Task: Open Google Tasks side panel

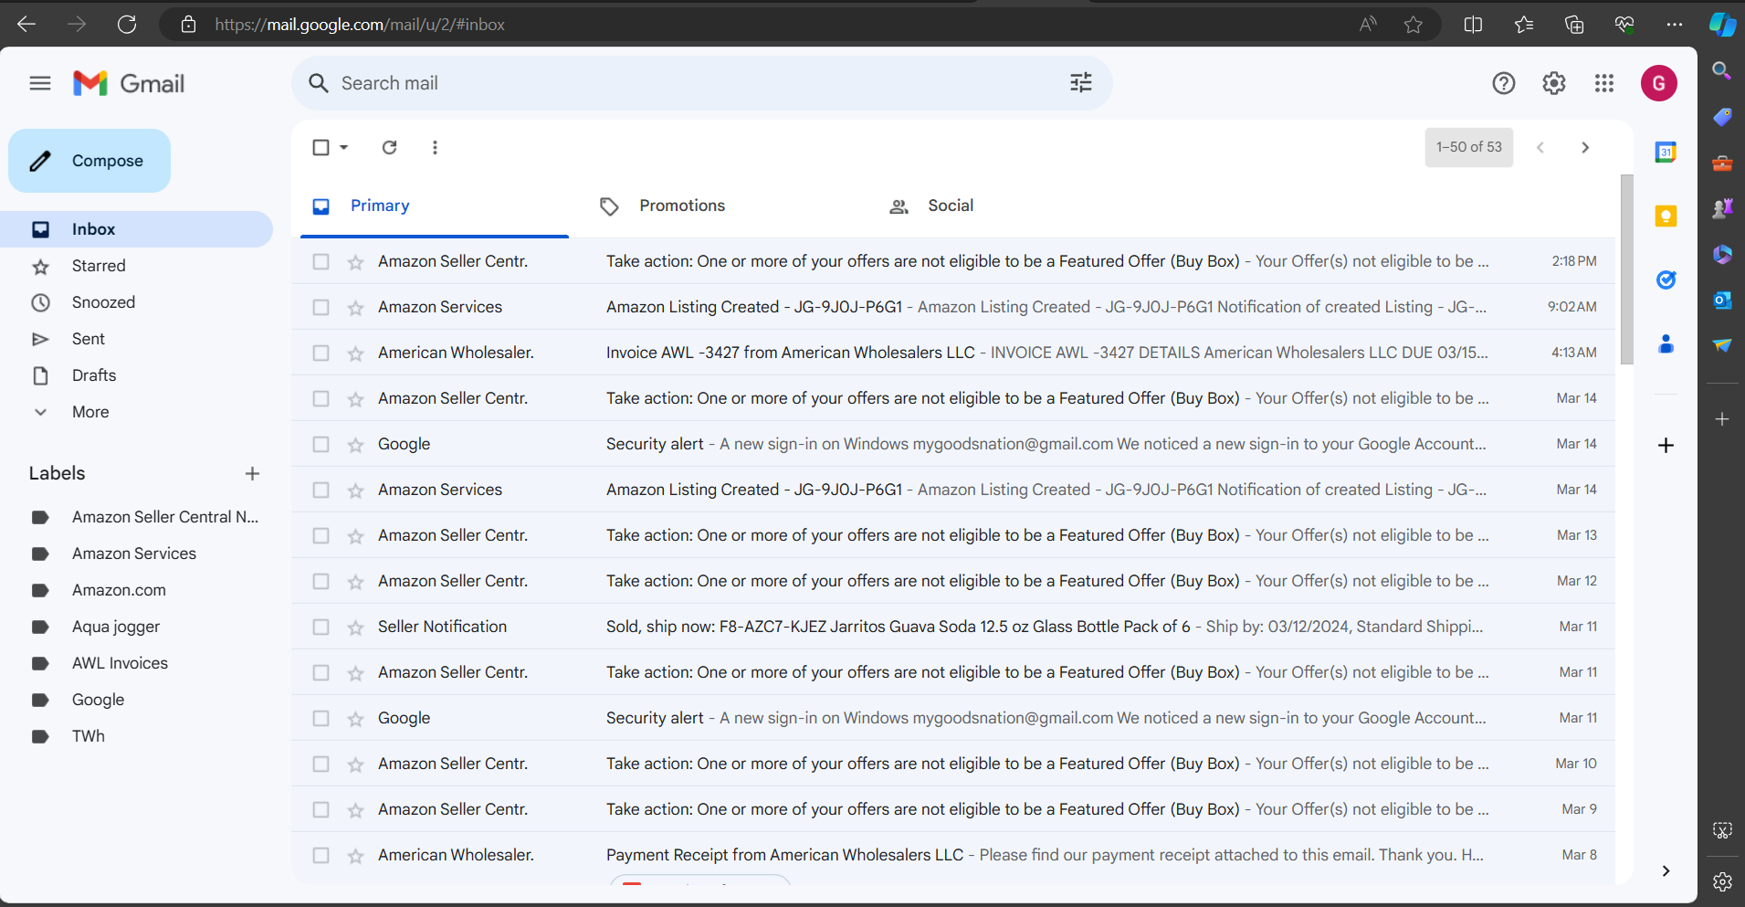Action: pyautogui.click(x=1666, y=279)
